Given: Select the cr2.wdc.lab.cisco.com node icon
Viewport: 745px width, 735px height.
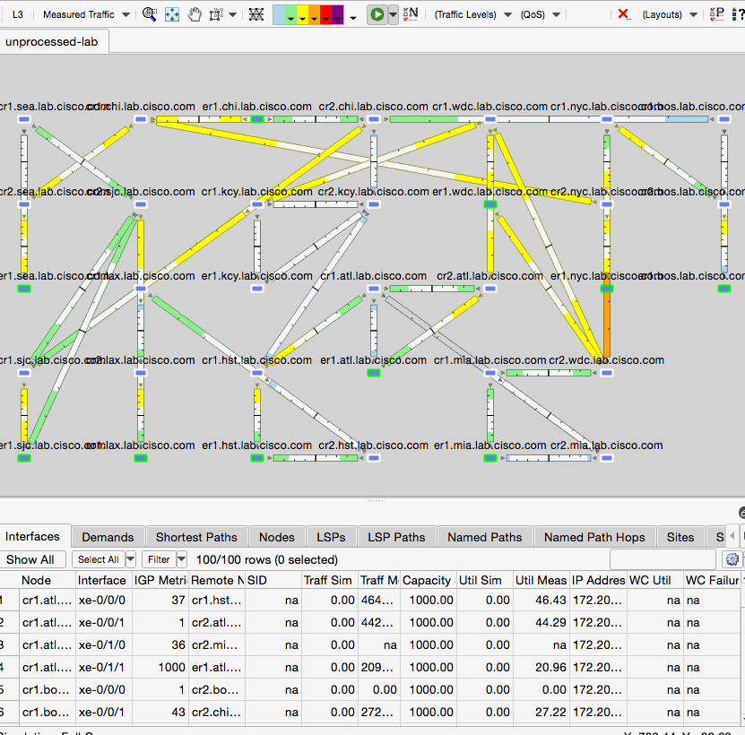Looking at the screenshot, I should coord(607,373).
